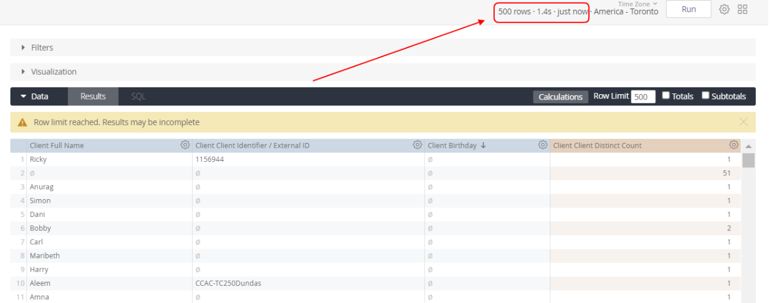Enable the Totals checkbox

667,96
